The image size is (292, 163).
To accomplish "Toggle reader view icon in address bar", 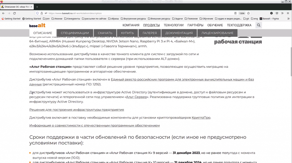I will (235, 13).
